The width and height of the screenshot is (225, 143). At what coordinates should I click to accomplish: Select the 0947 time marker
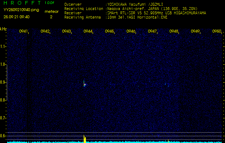(x=152, y=31)
